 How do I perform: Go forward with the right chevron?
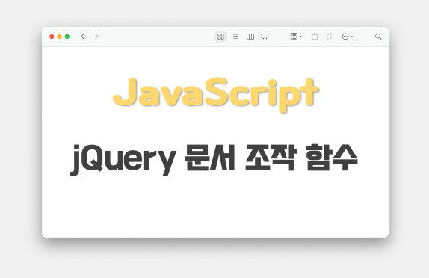coord(96,37)
